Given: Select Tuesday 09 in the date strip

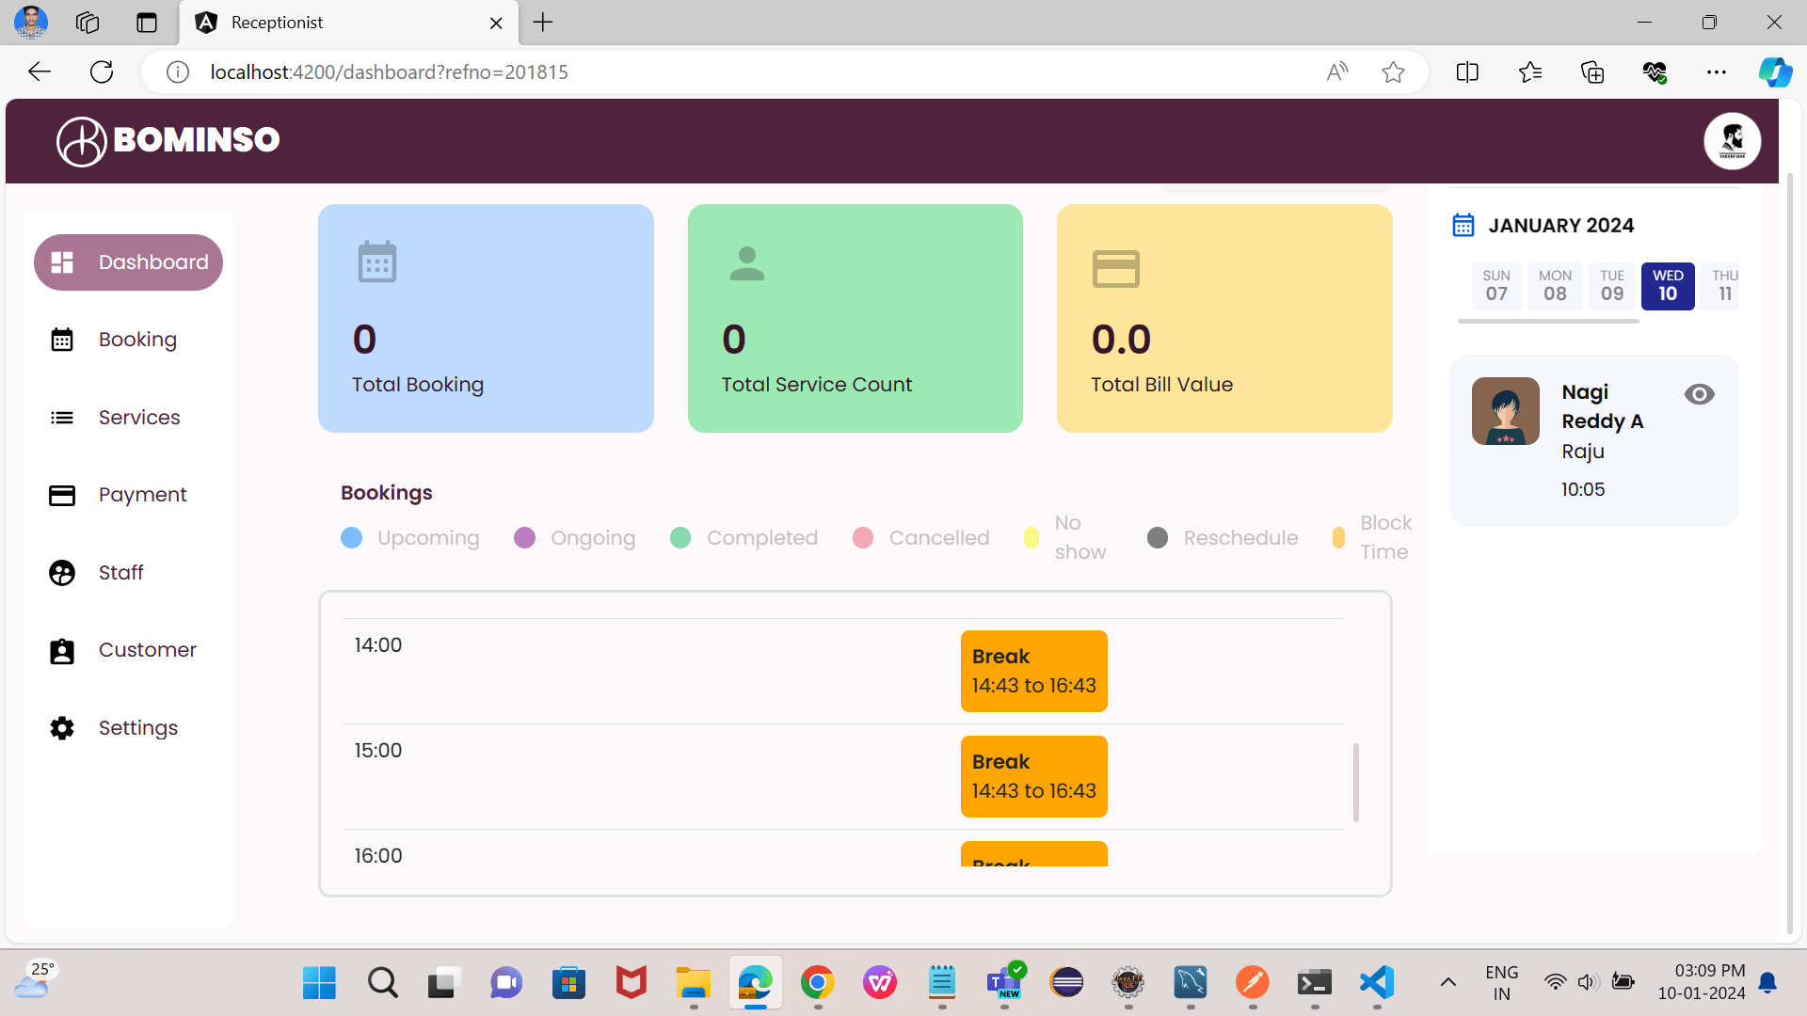Looking at the screenshot, I should pyautogui.click(x=1612, y=286).
